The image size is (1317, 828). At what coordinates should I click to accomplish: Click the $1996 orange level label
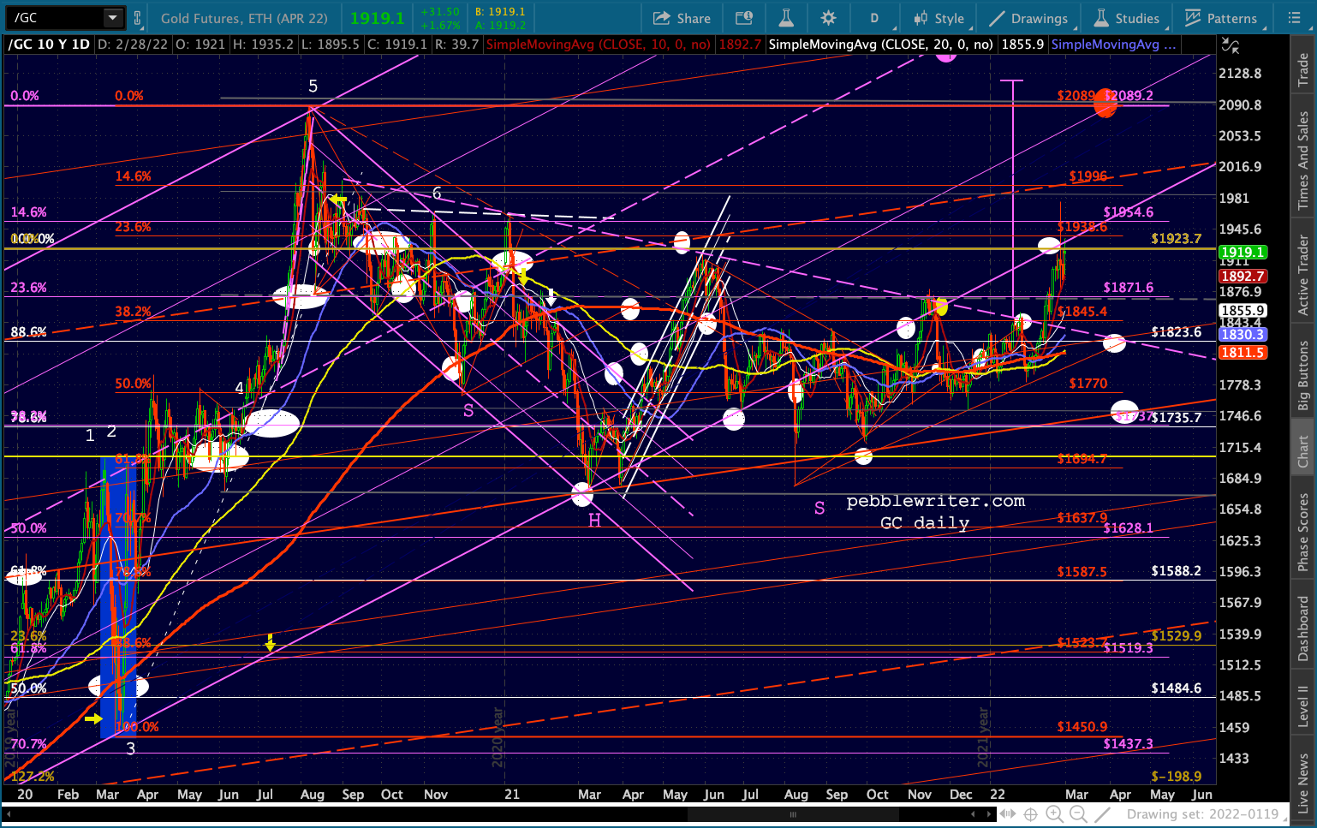1088,176
